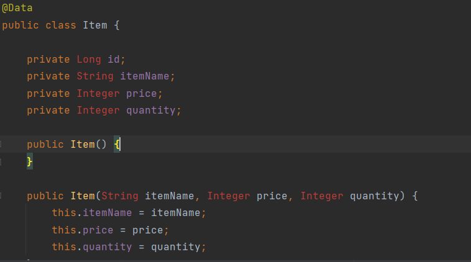The image size is (471, 262).
Task: Click the quantity field in this.quantity
Action: pos(107,247)
